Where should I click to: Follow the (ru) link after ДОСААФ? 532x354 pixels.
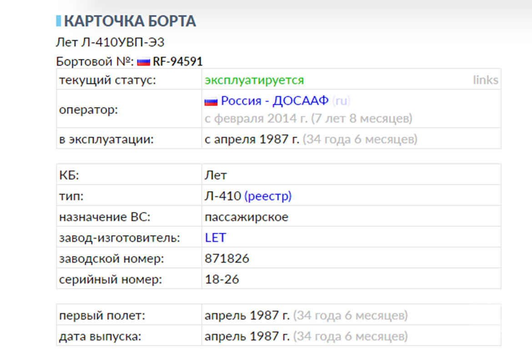[x=341, y=101]
